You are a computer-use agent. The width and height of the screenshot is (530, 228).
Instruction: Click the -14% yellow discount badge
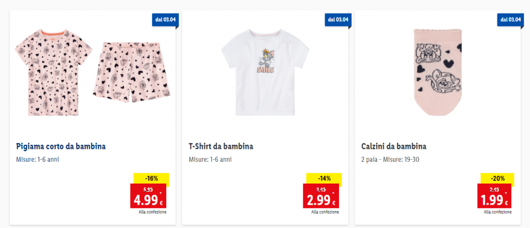click(x=324, y=178)
